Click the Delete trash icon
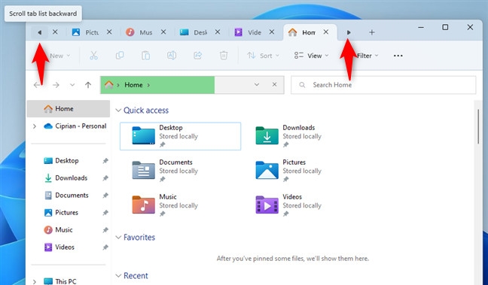The height and width of the screenshot is (285, 488). coord(224,56)
